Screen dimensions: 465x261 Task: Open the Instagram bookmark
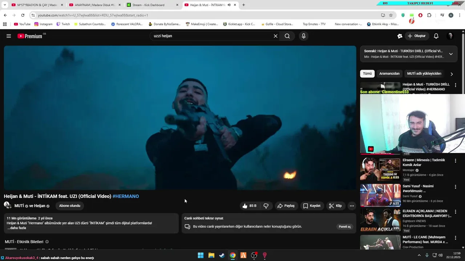click(43, 24)
